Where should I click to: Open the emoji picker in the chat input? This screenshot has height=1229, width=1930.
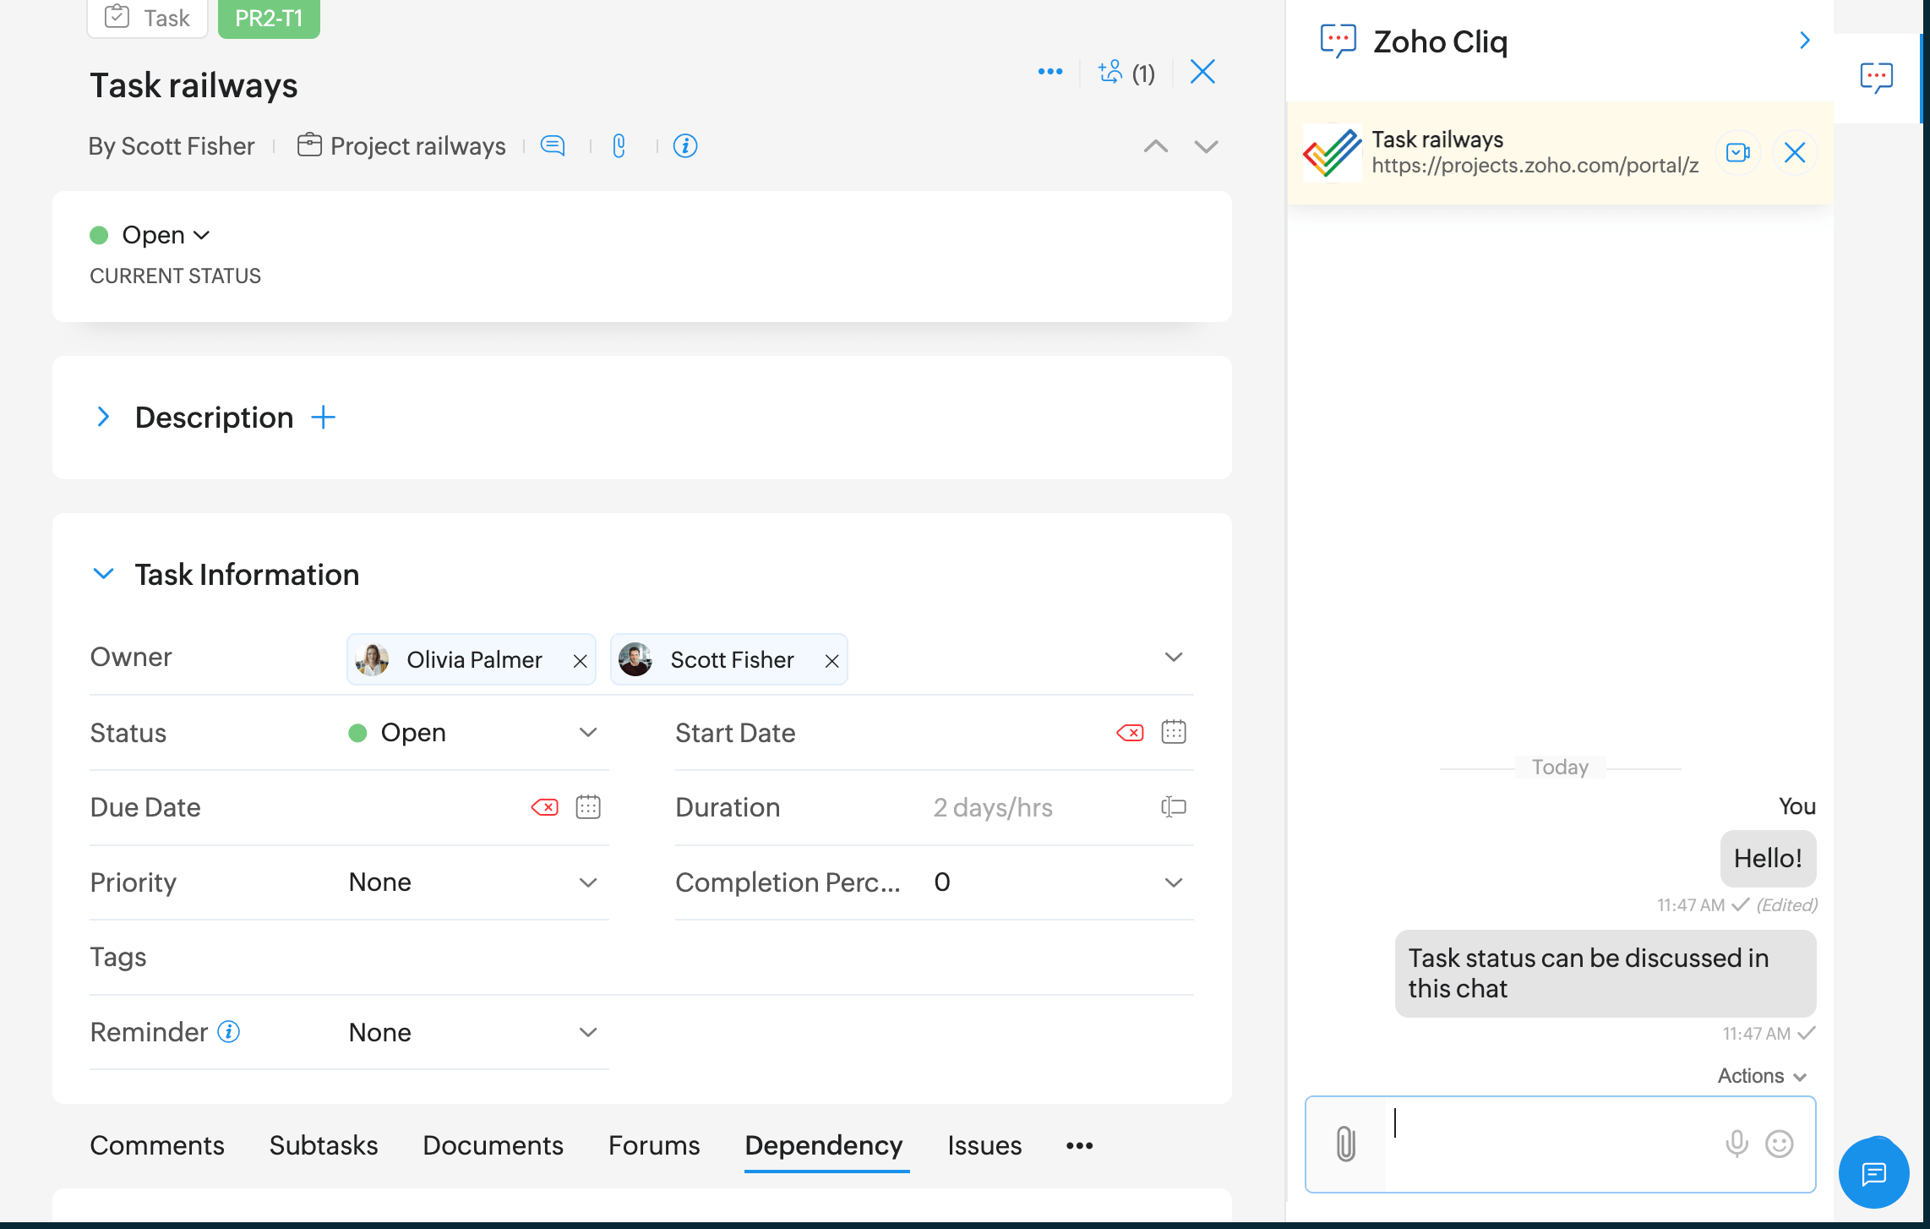(1779, 1144)
